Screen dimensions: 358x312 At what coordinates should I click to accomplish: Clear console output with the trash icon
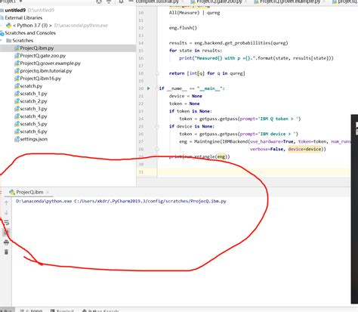(6, 252)
